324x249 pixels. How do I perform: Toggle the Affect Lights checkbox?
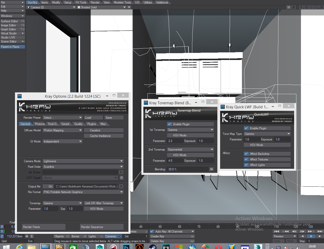pyautogui.click(x=246, y=165)
